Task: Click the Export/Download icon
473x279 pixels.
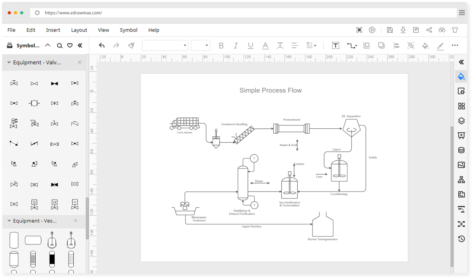Action: point(403,30)
